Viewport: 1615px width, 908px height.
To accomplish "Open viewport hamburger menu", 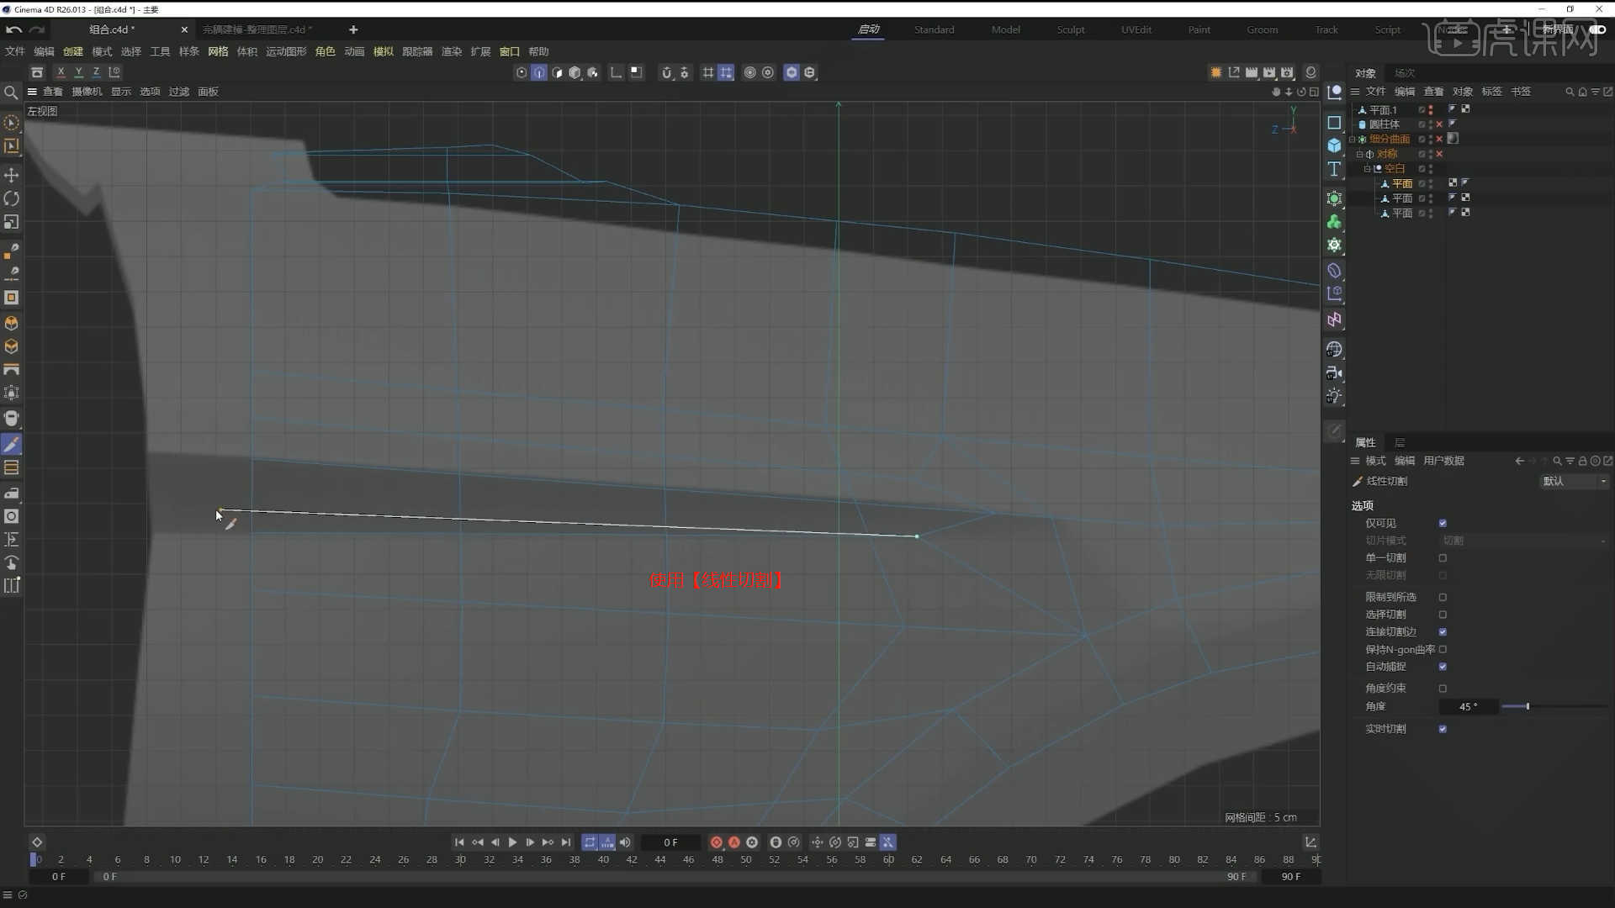I will coord(32,92).
